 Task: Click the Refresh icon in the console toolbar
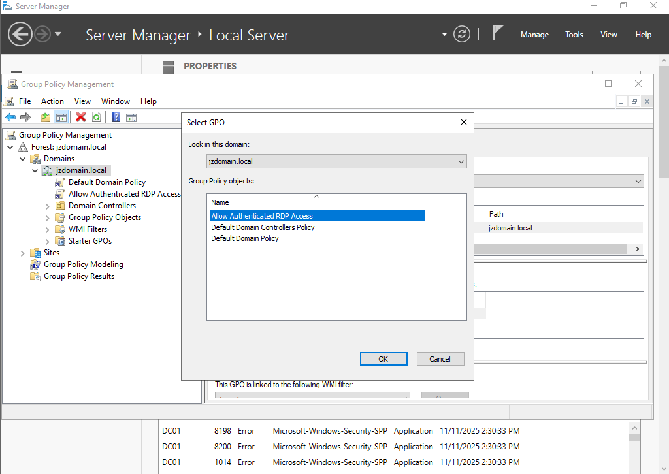point(96,117)
